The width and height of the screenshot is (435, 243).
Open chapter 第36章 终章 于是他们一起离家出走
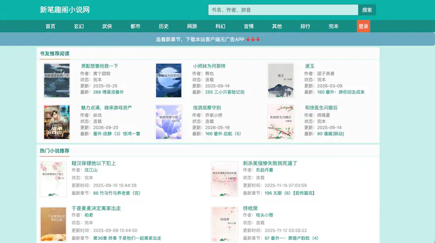click(x=127, y=238)
